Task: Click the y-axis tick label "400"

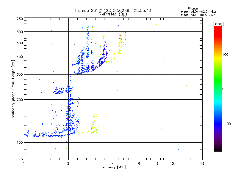Action: pos(20,57)
